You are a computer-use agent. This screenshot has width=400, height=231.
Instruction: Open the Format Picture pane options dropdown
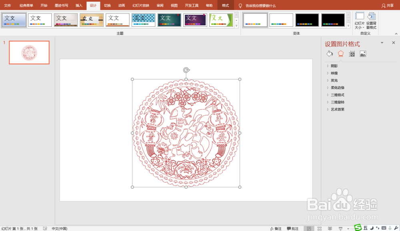click(x=382, y=42)
